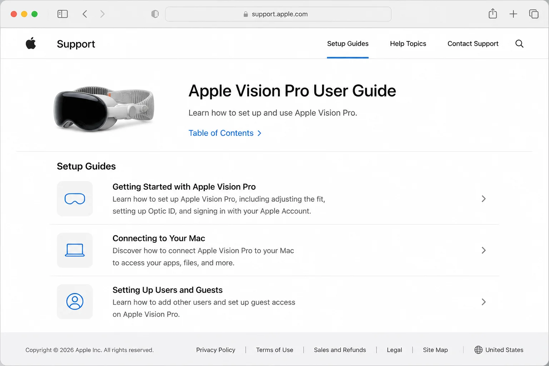The height and width of the screenshot is (366, 549).
Task: Click the Apple logo
Action: (x=31, y=43)
